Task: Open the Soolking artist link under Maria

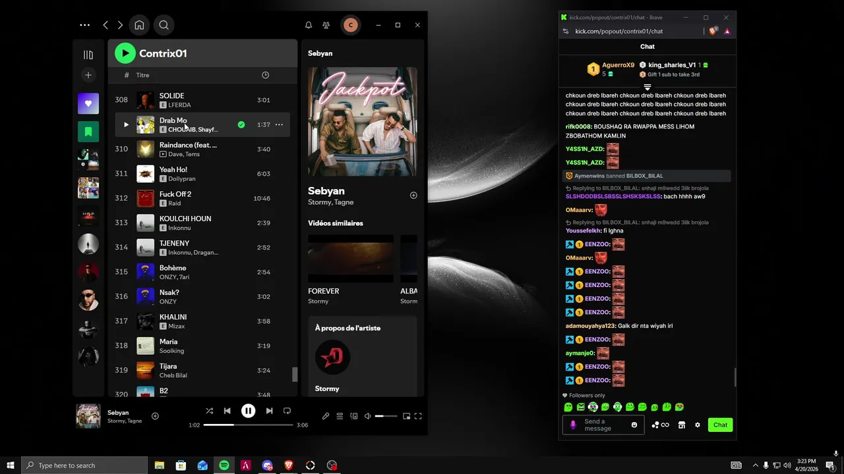Action: click(171, 351)
